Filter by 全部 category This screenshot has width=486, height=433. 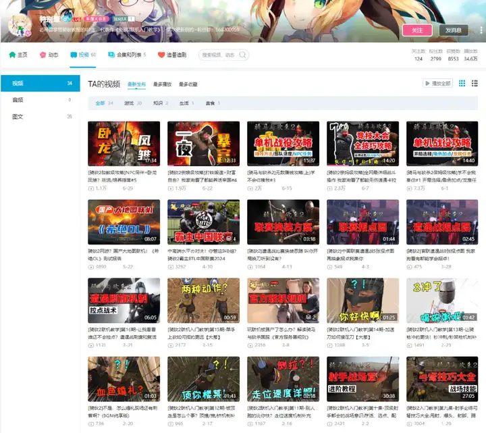tap(104, 103)
